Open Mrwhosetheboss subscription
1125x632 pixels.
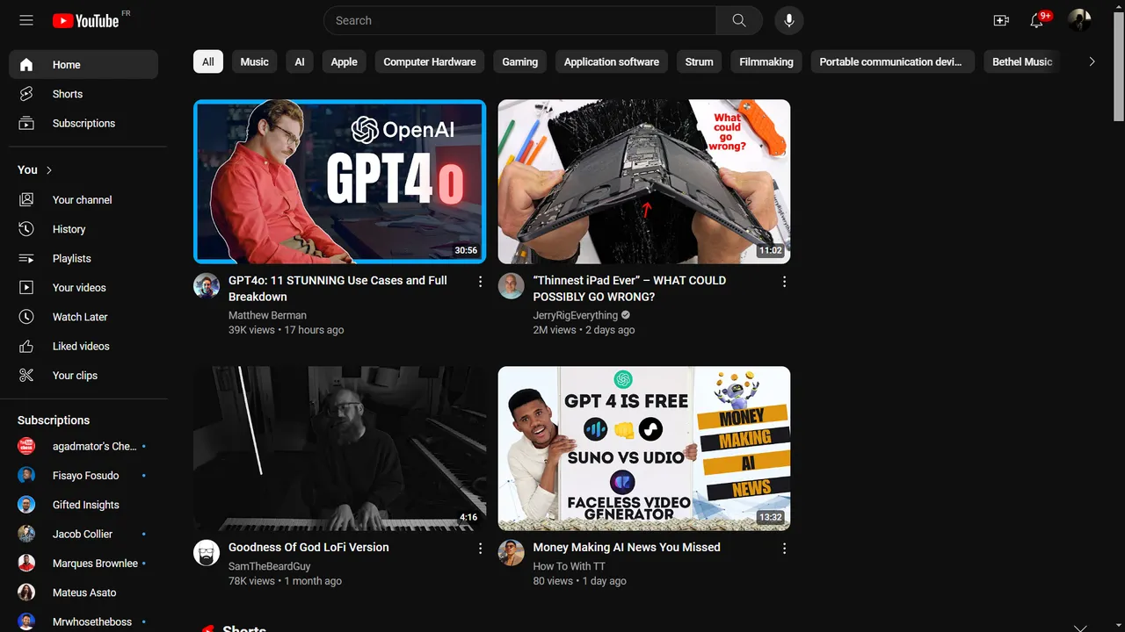(x=83, y=621)
